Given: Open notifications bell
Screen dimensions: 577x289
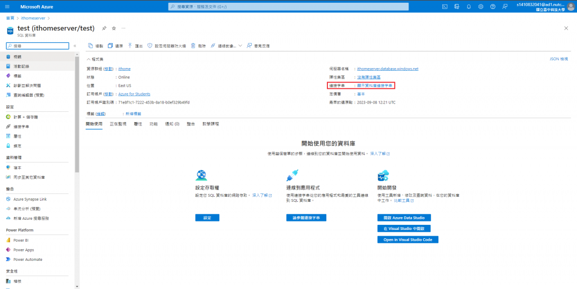Looking at the screenshot, I should click(469, 7).
